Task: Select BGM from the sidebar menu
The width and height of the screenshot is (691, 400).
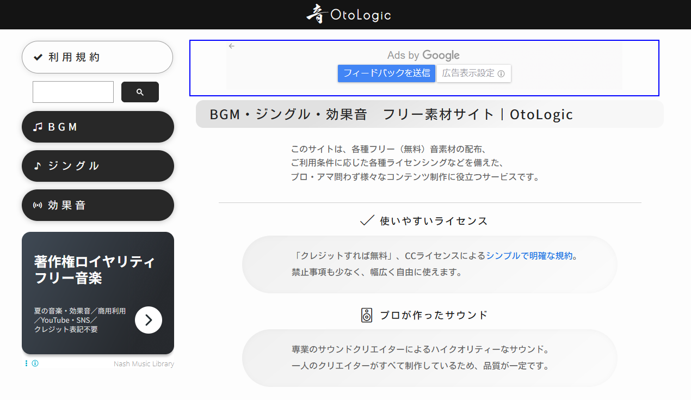Action: (x=98, y=126)
